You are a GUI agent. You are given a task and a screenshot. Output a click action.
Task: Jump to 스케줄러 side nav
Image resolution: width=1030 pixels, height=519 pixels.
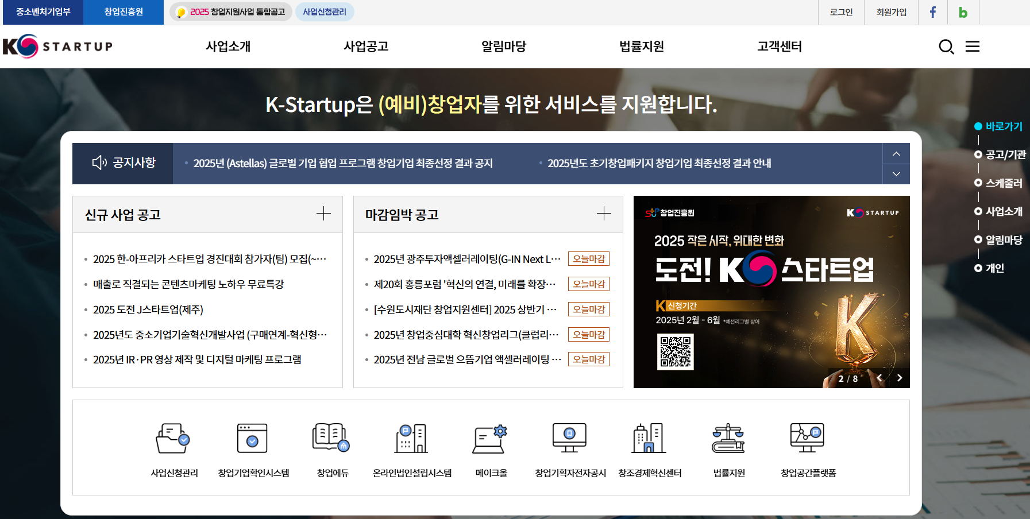[x=998, y=183]
